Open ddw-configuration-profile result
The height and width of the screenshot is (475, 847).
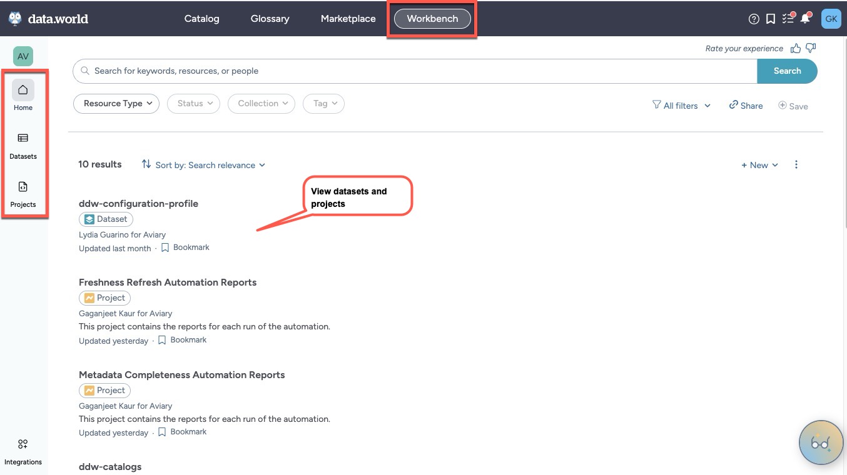138,203
